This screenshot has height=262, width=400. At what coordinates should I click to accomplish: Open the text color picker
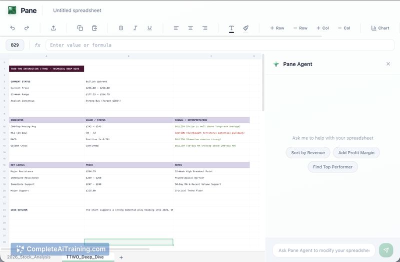231,29
